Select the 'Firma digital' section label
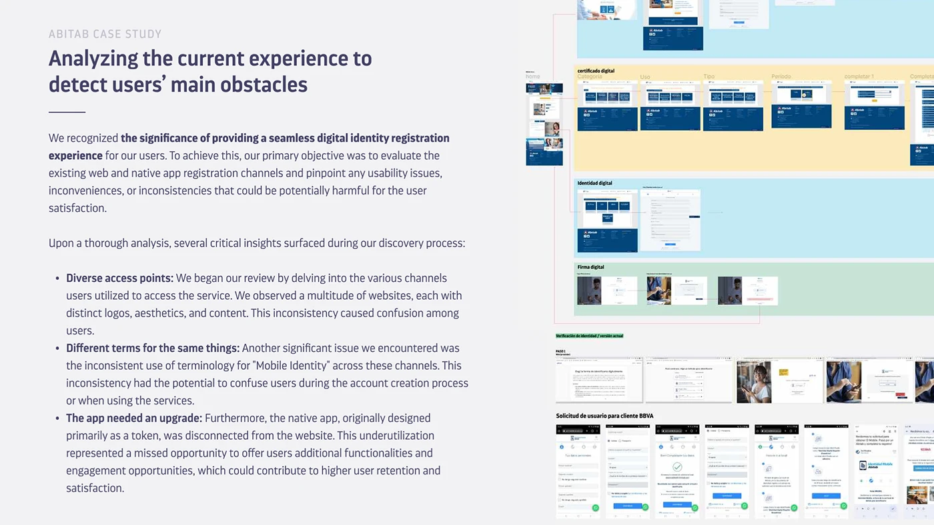934x525 pixels. (590, 267)
